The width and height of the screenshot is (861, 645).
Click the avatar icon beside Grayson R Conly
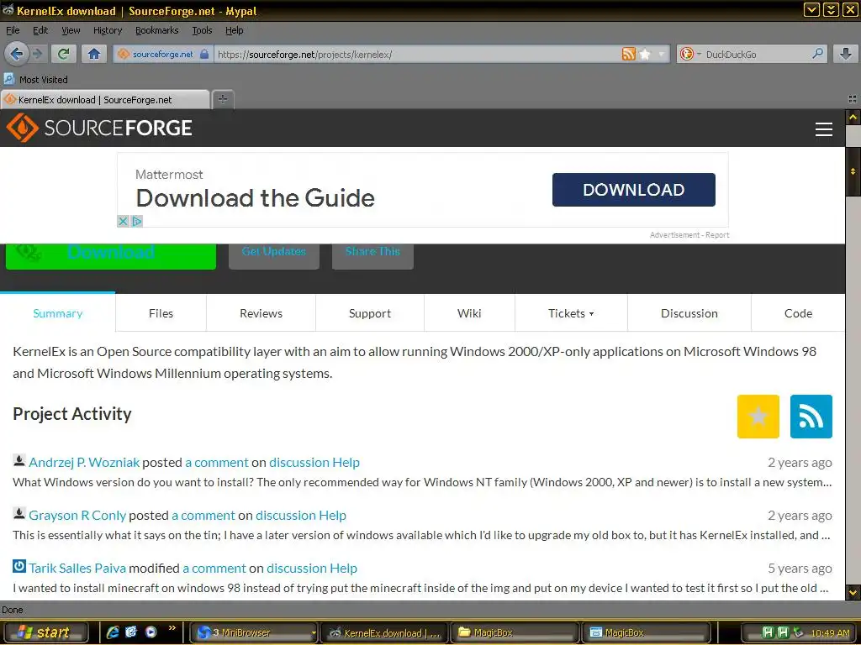[x=19, y=513]
